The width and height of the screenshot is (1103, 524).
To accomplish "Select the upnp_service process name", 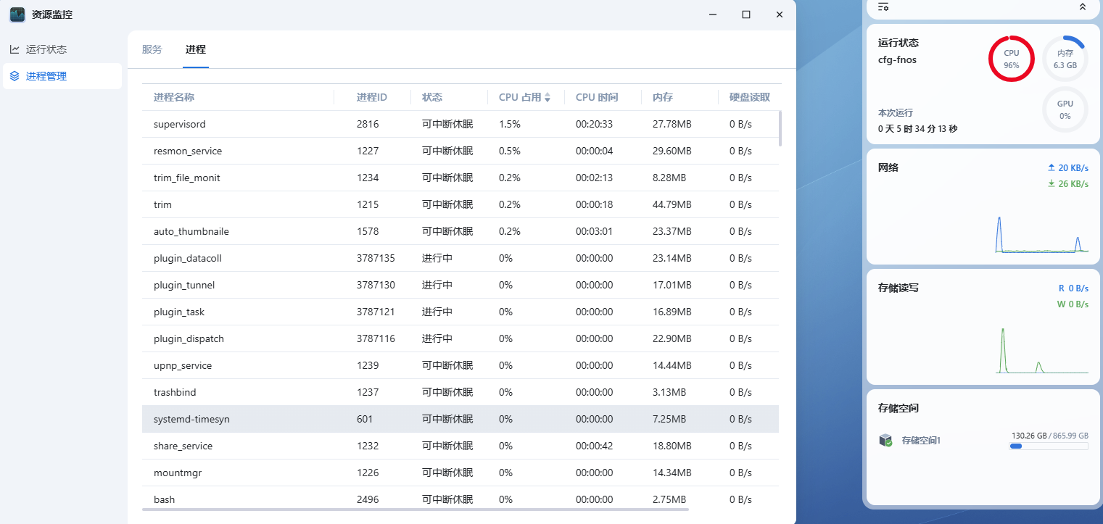I will click(x=183, y=365).
